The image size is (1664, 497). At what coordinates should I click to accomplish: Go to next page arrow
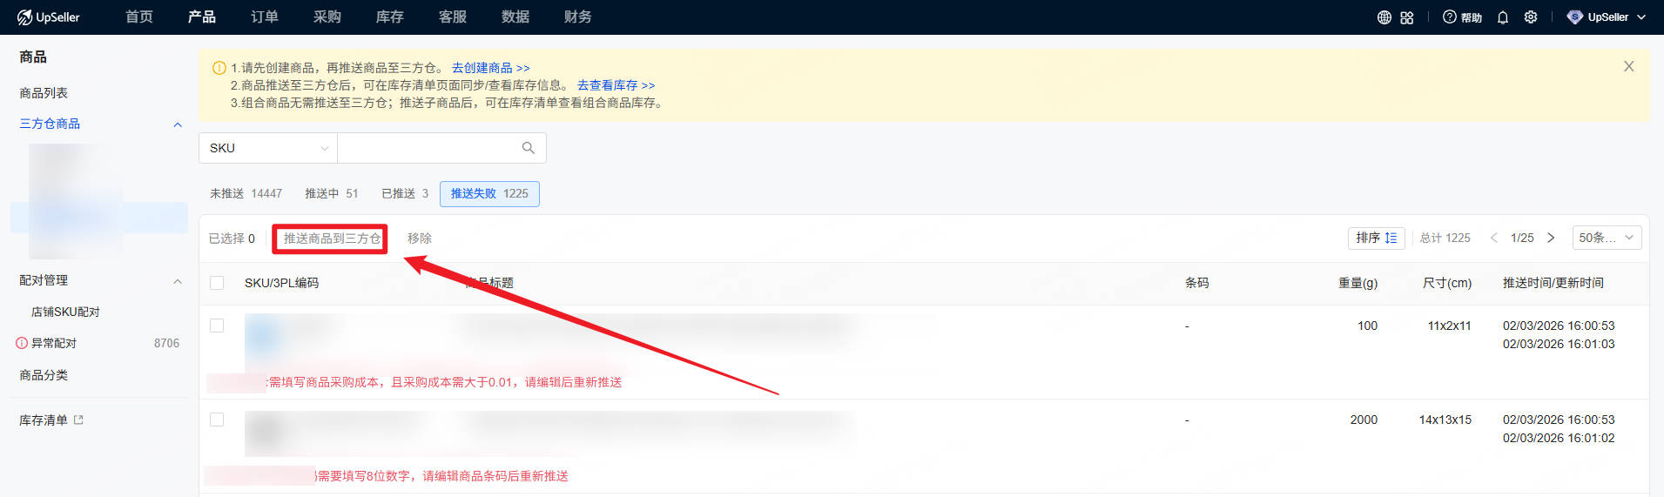pyautogui.click(x=1551, y=238)
